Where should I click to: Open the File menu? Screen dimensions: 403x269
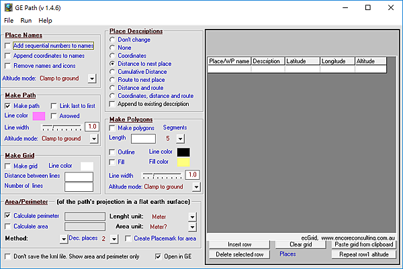9,21
